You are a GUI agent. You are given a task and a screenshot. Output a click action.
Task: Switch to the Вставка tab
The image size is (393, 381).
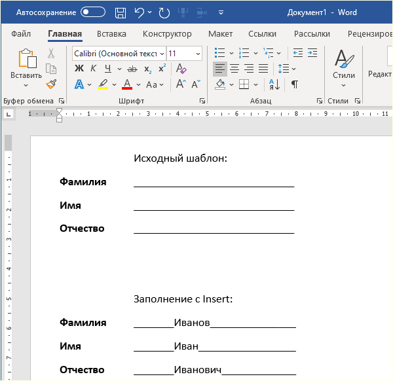(x=111, y=34)
